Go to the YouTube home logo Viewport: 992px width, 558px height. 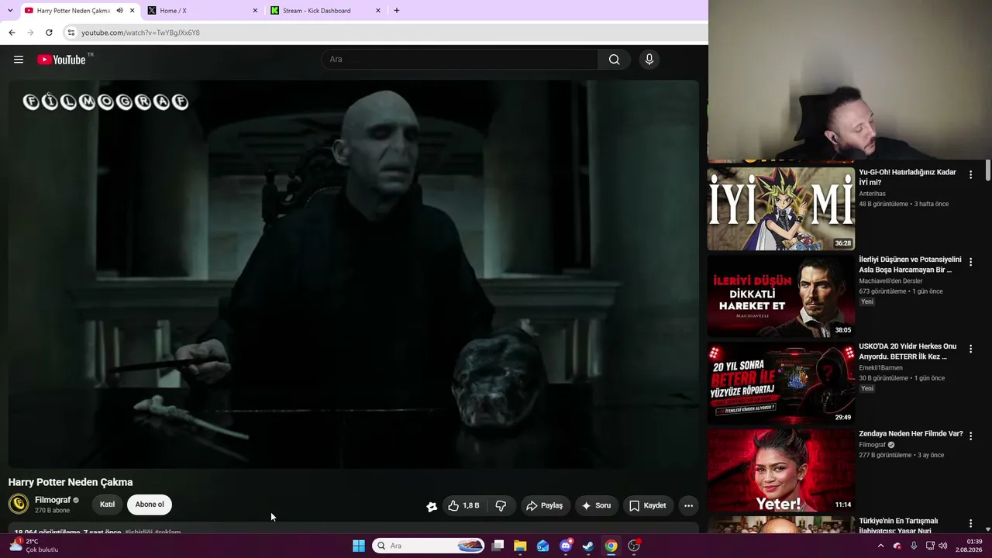pos(61,60)
